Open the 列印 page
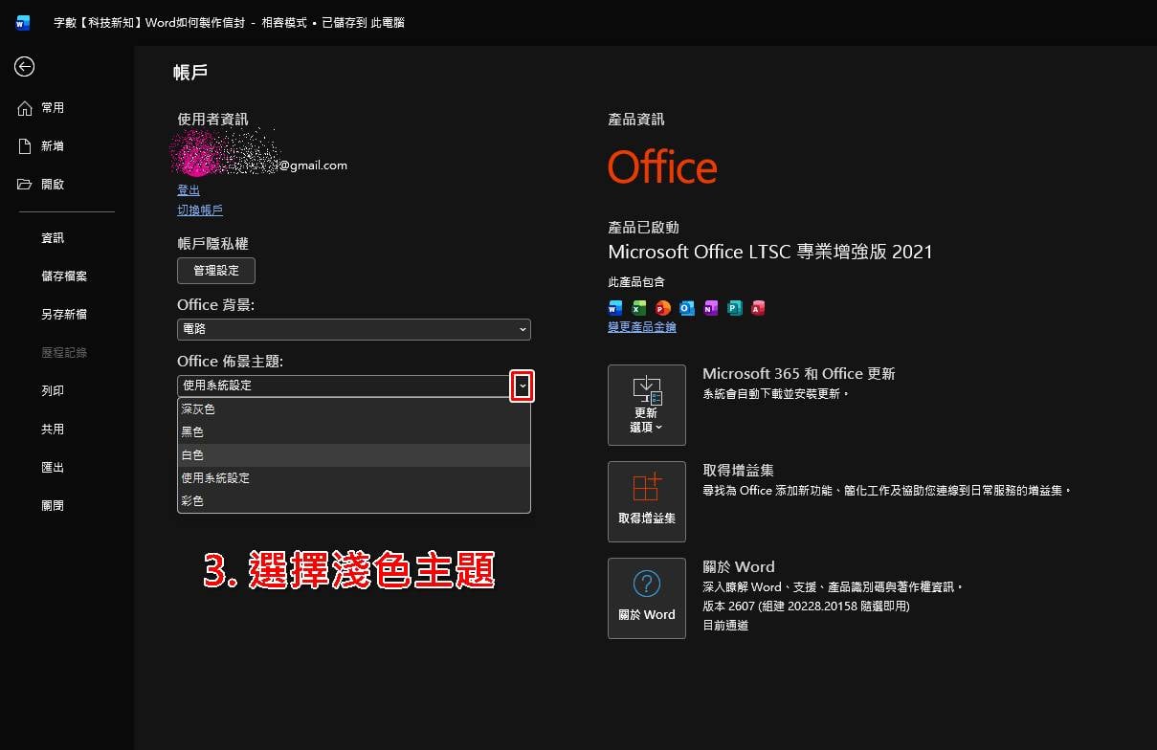The width and height of the screenshot is (1157, 750). (53, 391)
